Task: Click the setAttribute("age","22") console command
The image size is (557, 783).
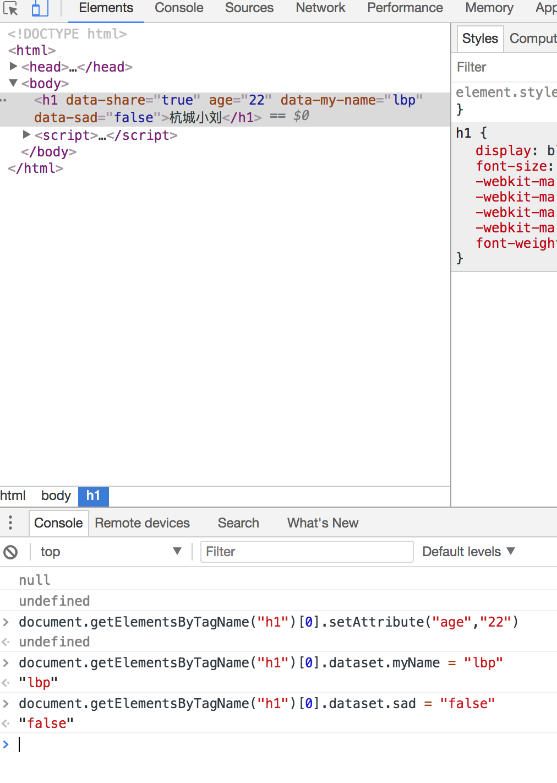Action: click(269, 622)
